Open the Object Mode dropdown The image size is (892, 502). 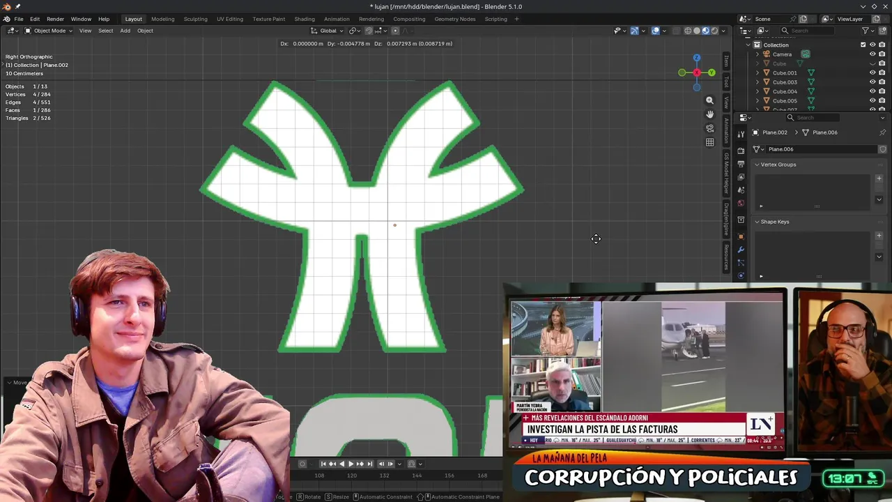(49, 31)
